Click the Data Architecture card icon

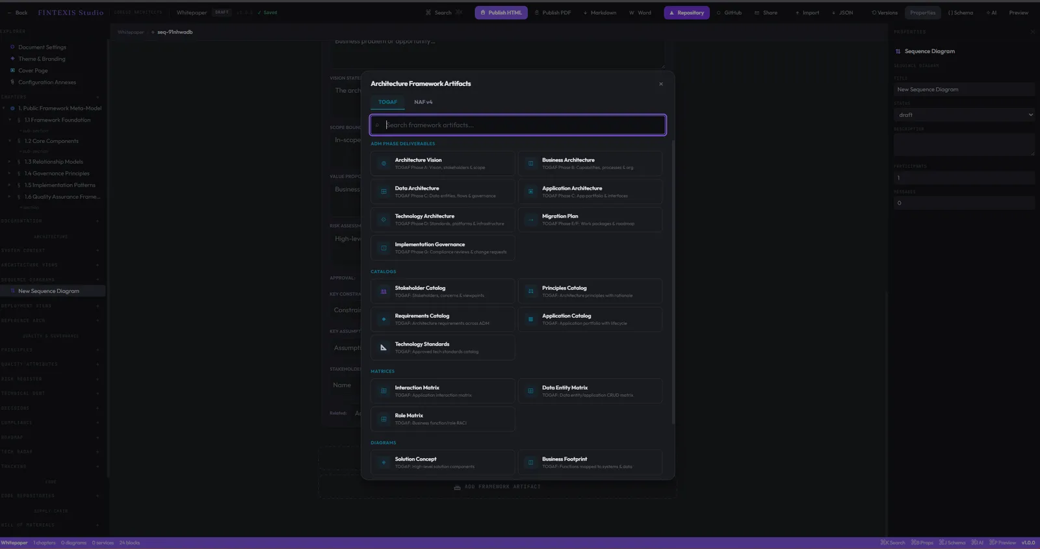click(x=383, y=192)
